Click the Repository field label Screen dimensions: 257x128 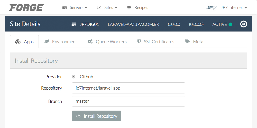coord(51,88)
